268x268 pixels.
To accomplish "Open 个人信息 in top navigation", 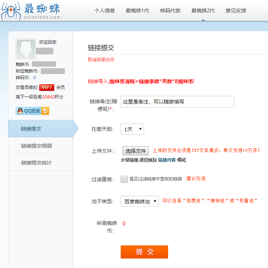I will [x=105, y=11].
